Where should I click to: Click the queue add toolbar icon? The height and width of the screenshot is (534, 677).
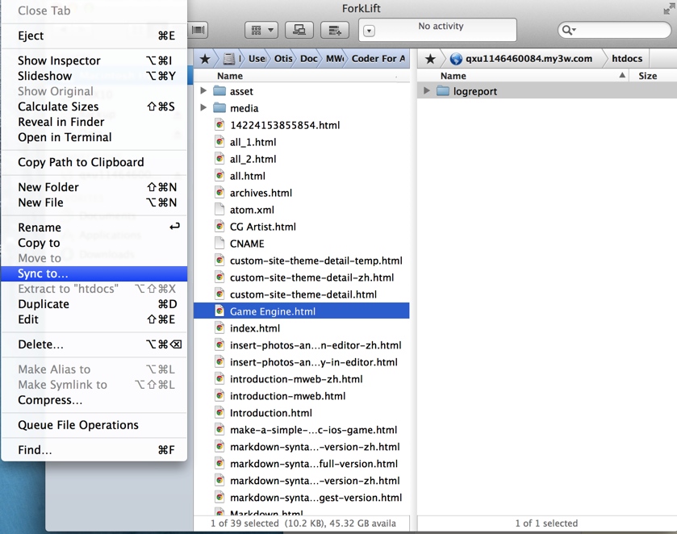point(335,30)
